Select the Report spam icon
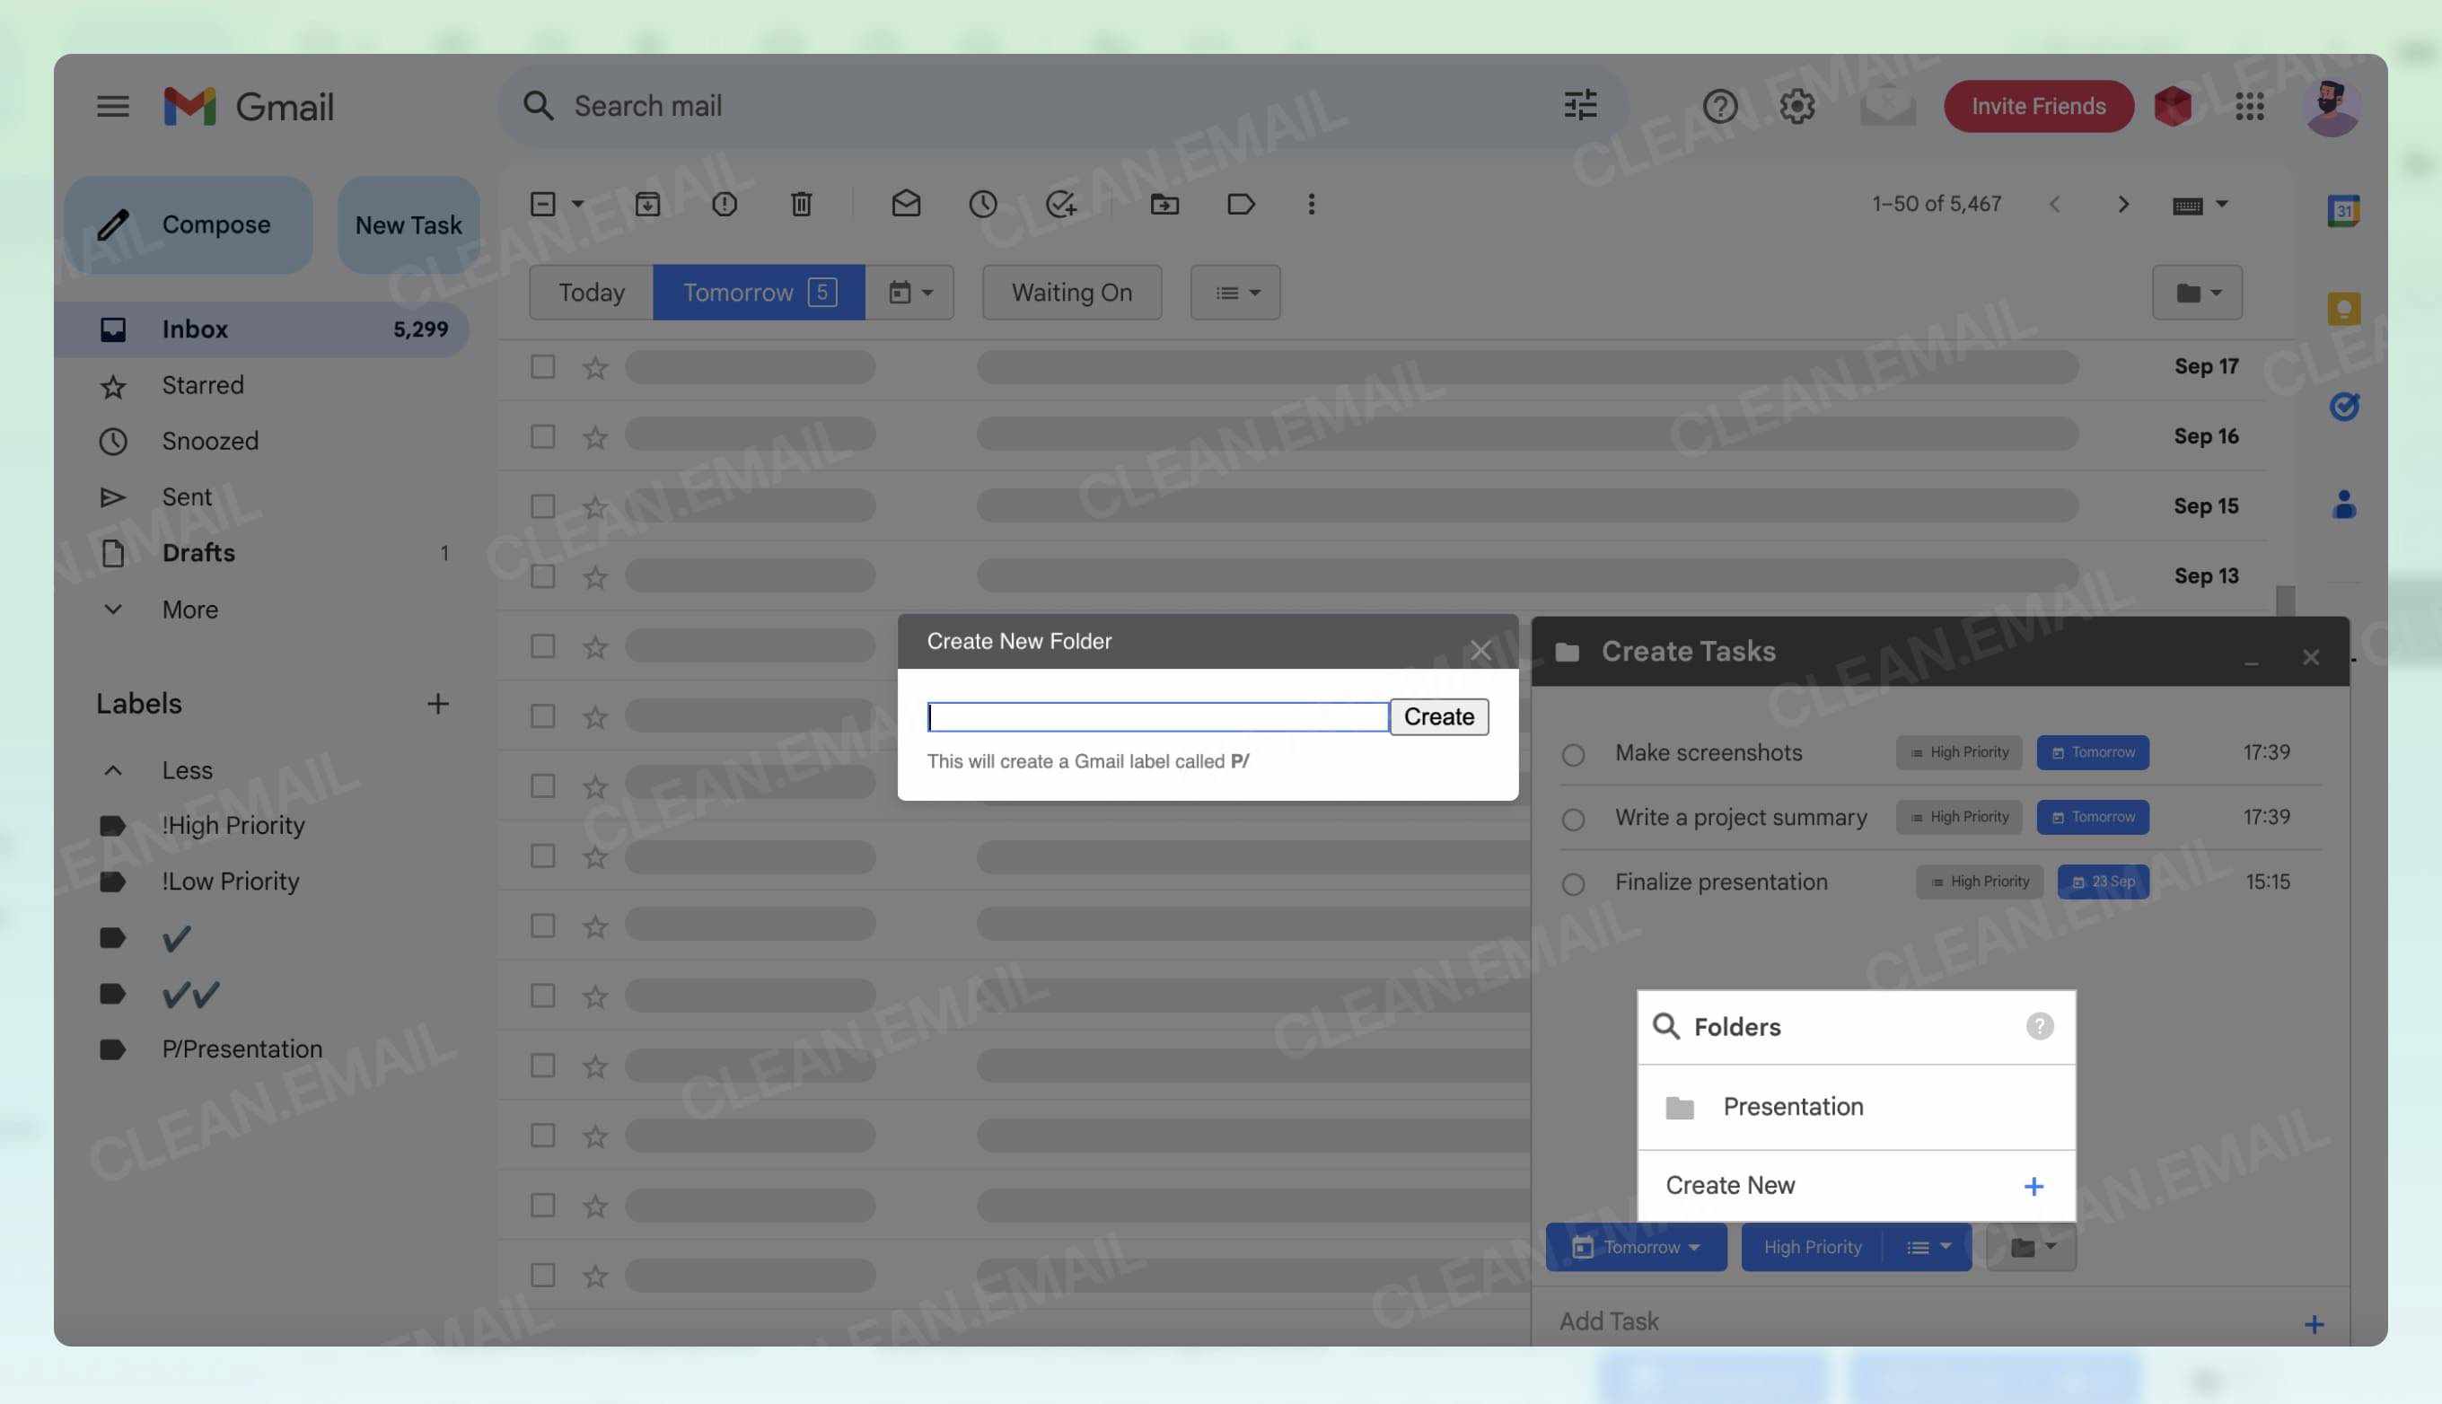The image size is (2442, 1404). 724,204
